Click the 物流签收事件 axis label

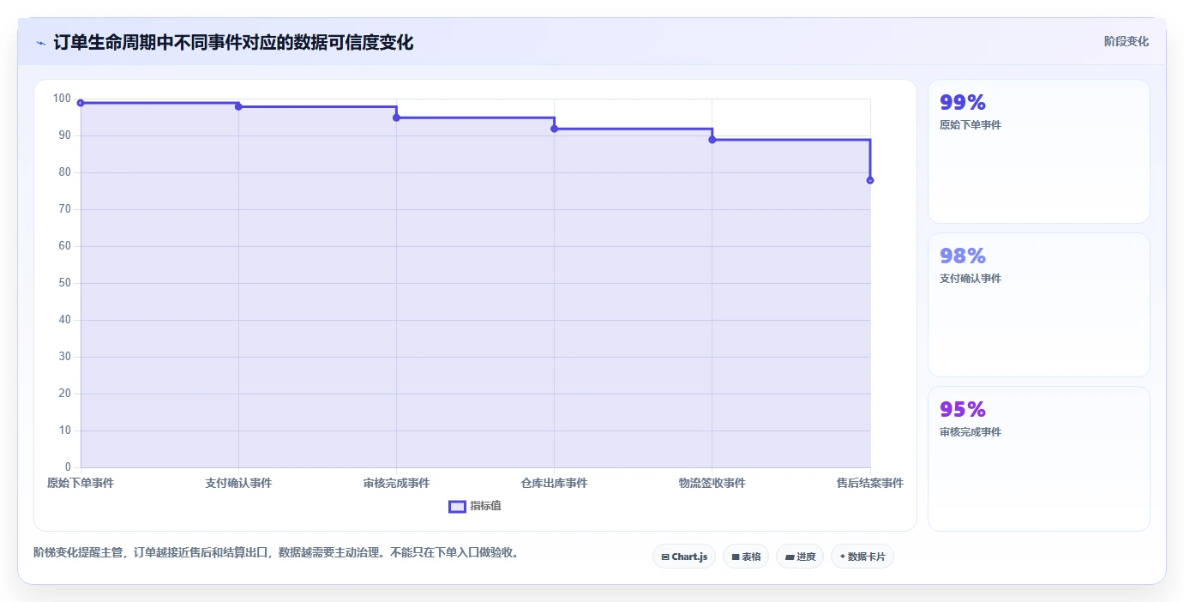pos(712,483)
